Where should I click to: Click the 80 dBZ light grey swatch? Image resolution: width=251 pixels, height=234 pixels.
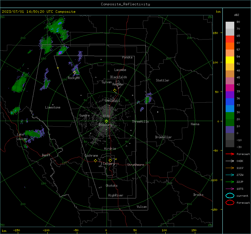click(230, 25)
